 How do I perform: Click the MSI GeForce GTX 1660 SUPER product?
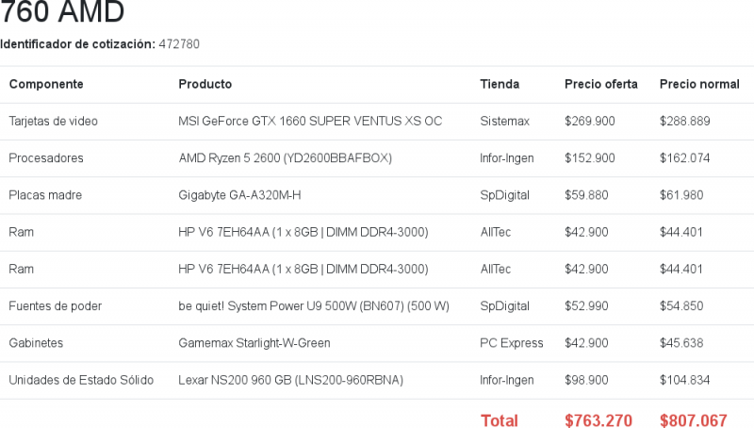point(310,122)
